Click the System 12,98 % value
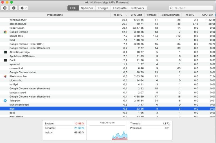Viewport: 216px width, 143px height. (x=79, y=124)
